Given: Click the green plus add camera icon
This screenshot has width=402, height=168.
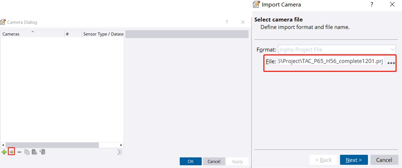Looking at the screenshot, I should [4, 152].
